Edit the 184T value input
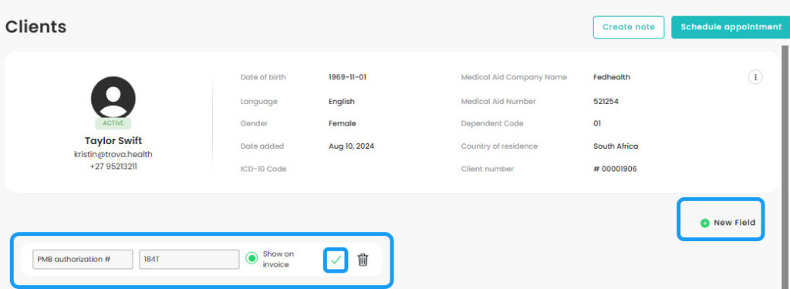Screen dimensions: 790x289 pos(189,259)
